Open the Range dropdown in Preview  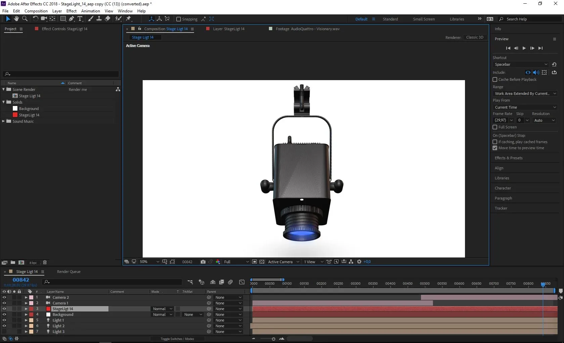[525, 94]
